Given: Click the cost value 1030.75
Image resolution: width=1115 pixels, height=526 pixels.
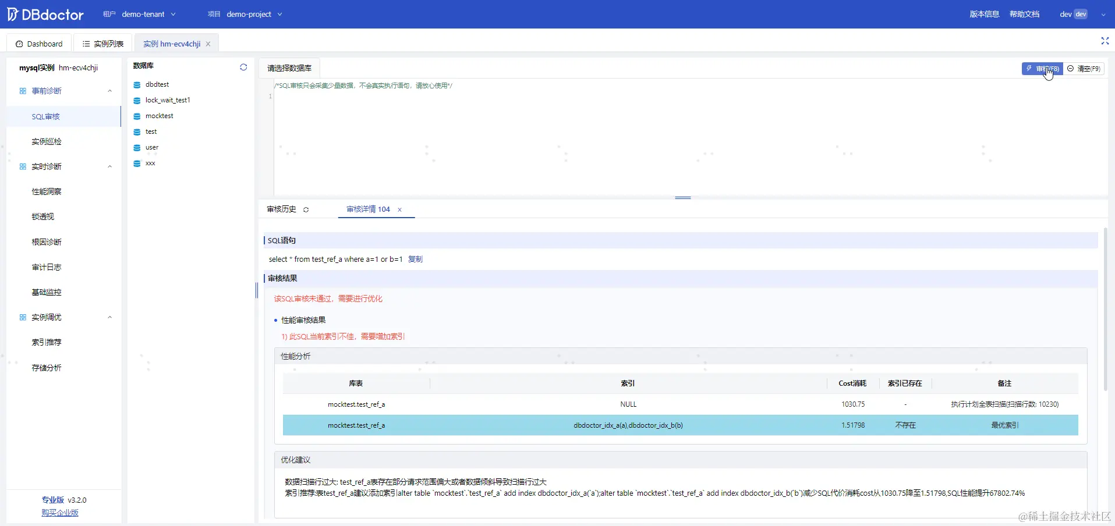Looking at the screenshot, I should point(853,404).
